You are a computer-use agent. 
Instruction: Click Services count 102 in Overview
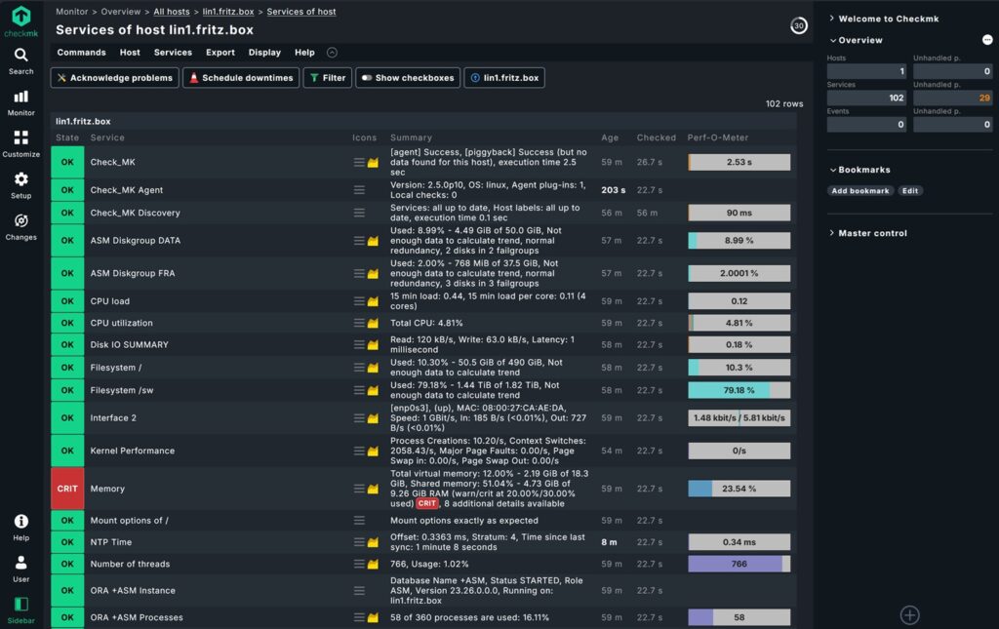point(866,98)
